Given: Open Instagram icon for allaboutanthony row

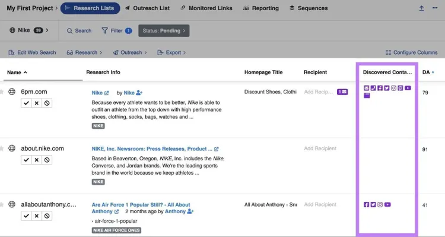Looking at the screenshot, I should point(380,204).
